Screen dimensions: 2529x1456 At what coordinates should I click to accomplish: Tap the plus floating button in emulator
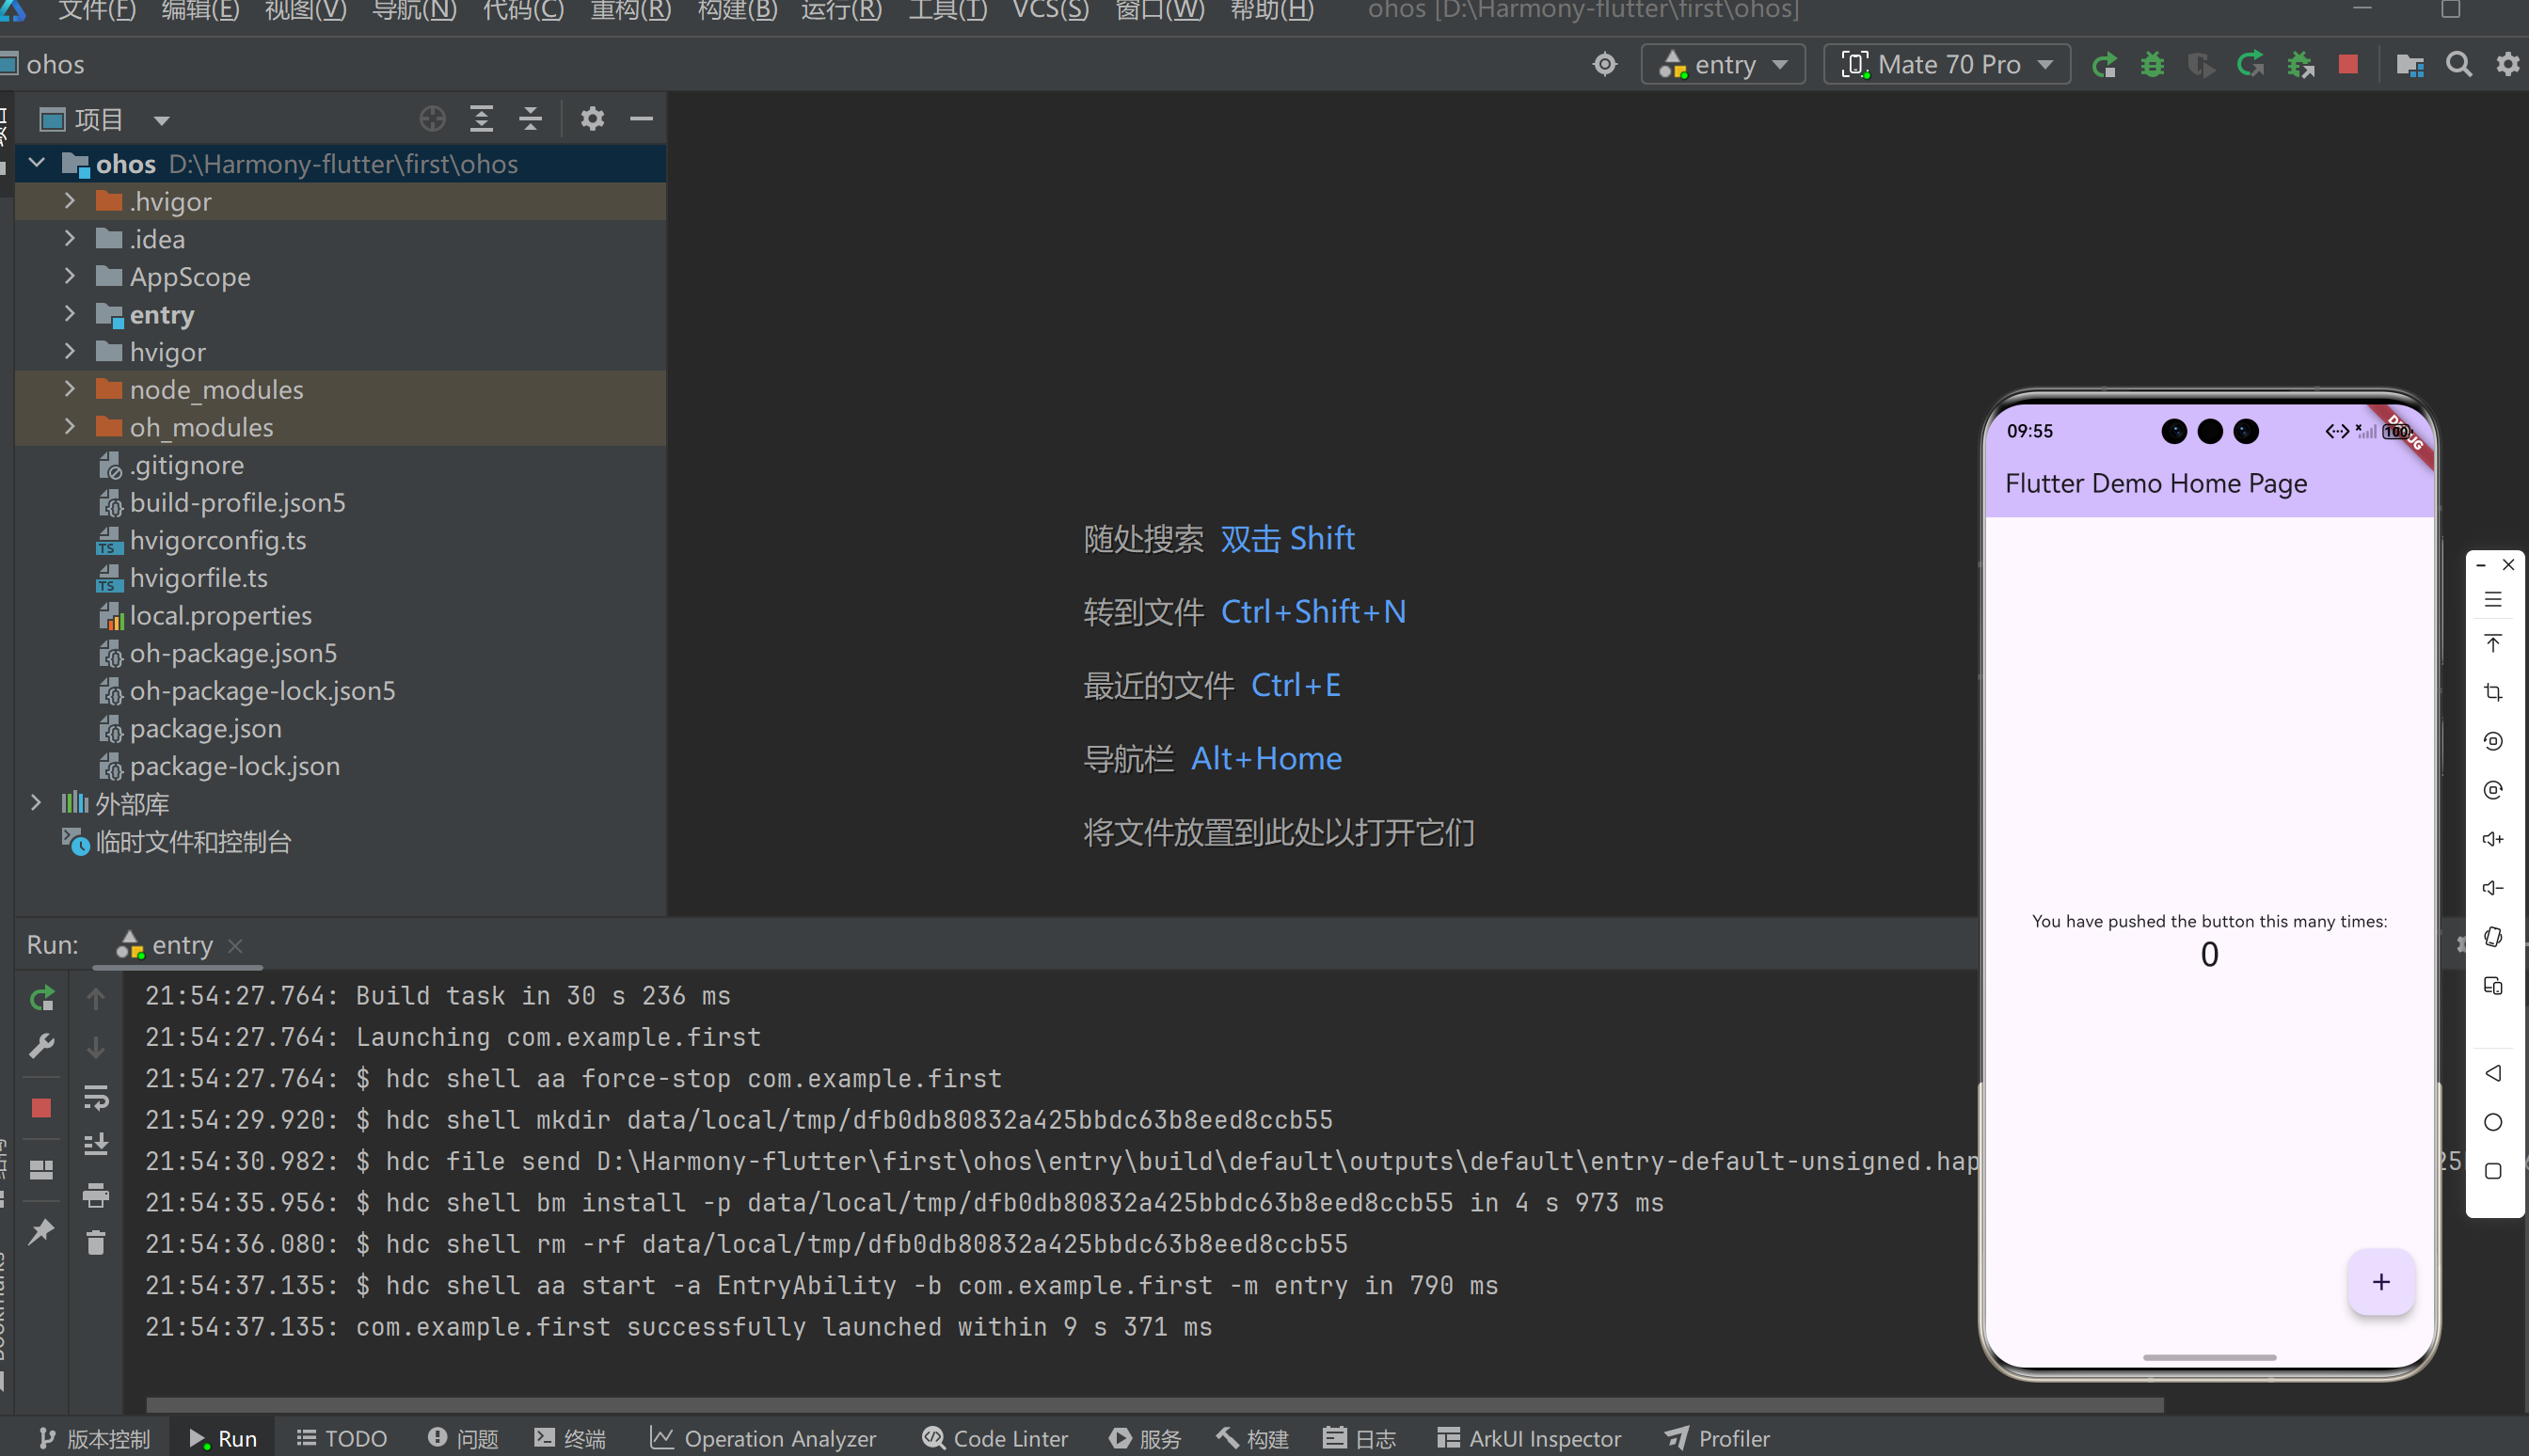click(x=2380, y=1282)
